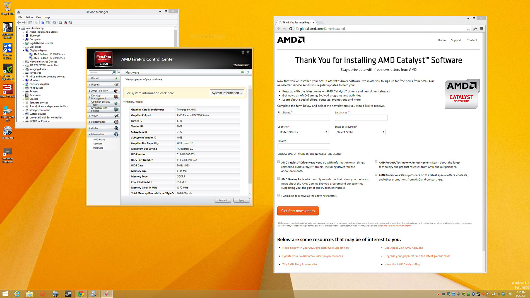Open the Select State dropdown
Image resolution: width=530 pixels, height=298 pixels.
pos(360,132)
